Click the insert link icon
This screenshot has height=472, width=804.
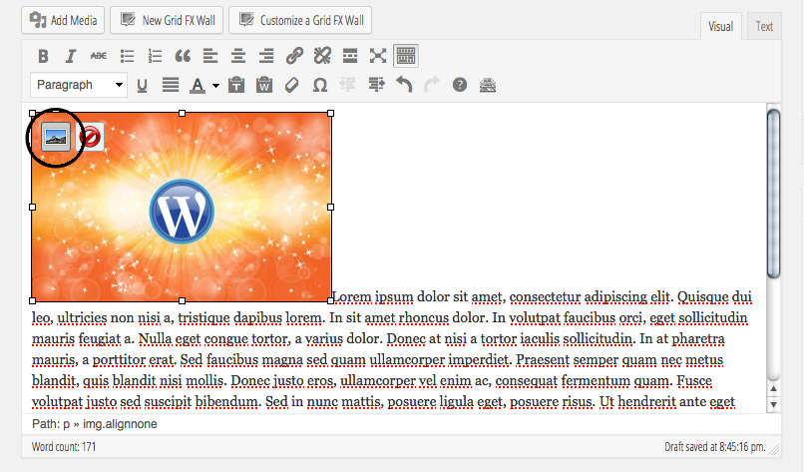coord(294,56)
